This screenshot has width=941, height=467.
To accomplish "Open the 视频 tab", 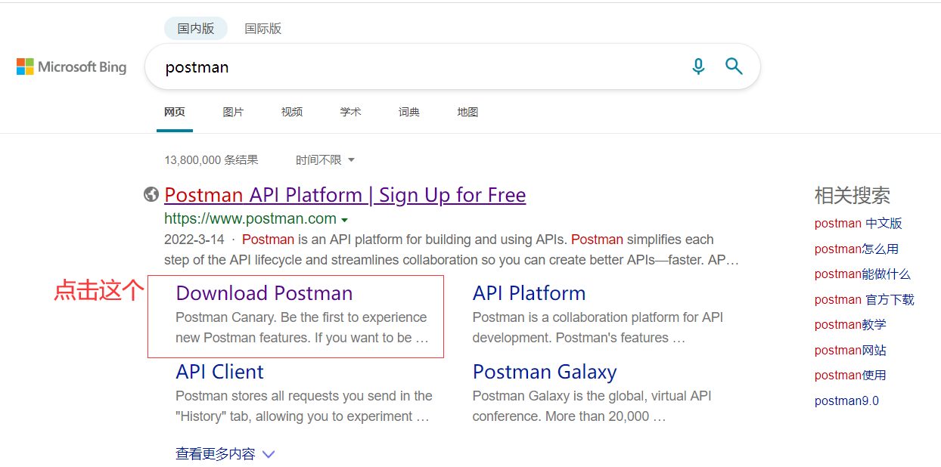I will pyautogui.click(x=292, y=112).
